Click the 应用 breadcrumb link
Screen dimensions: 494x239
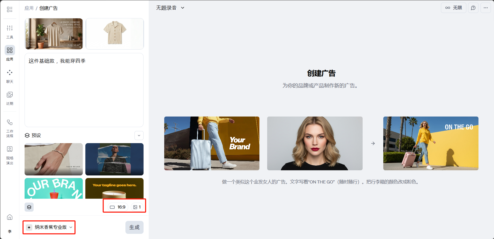29,8
